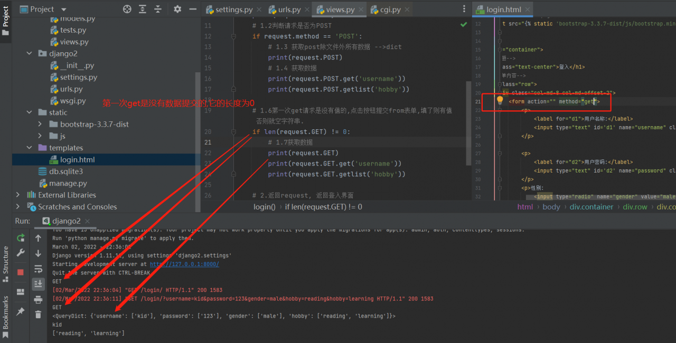
Task: Click the yellow light bulb intention icon
Action: click(x=500, y=100)
